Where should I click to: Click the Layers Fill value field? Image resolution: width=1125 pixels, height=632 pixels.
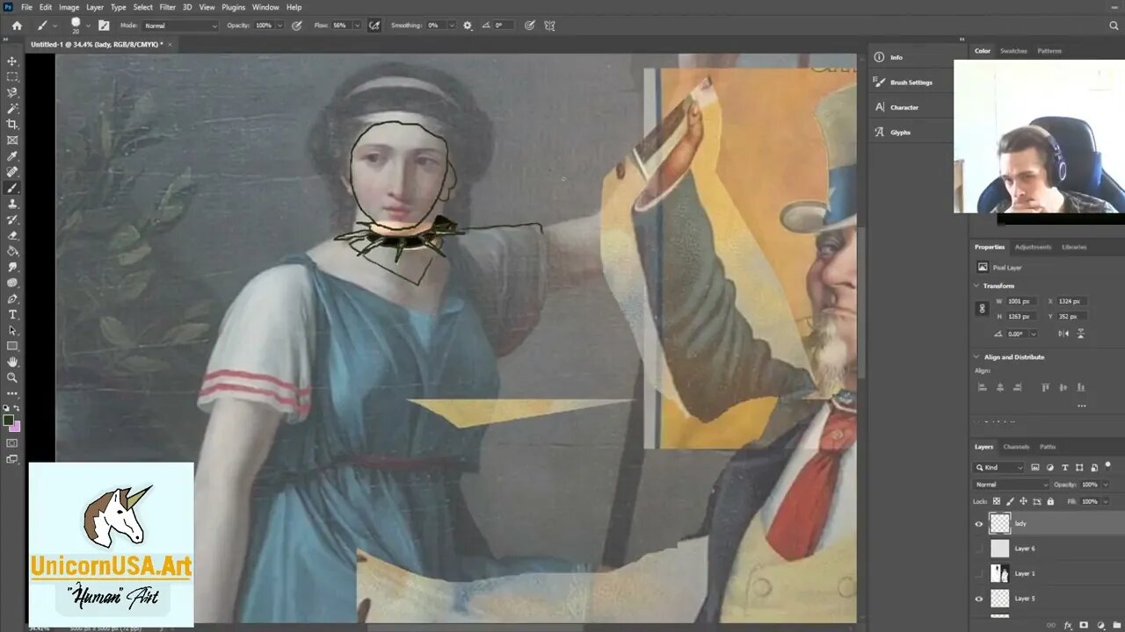click(1090, 501)
